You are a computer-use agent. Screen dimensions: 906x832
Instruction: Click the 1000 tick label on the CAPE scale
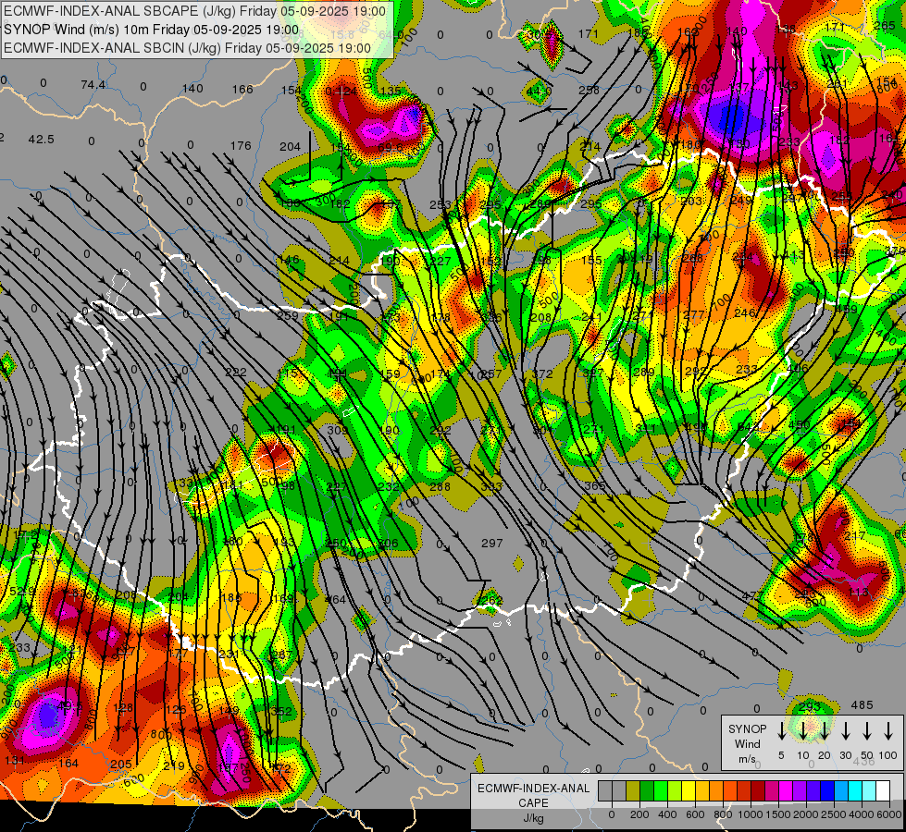pos(751,814)
